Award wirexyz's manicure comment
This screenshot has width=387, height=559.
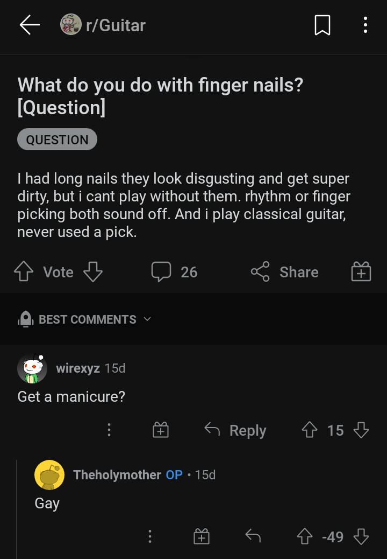coord(161,430)
